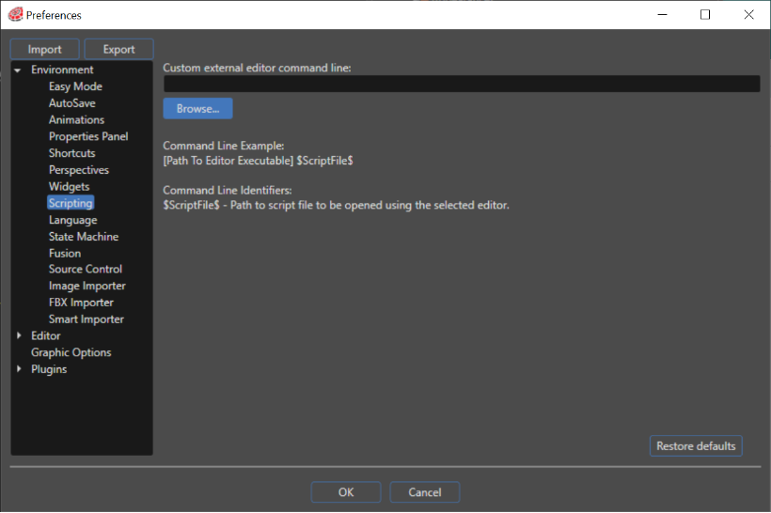
Task: Open Widgets preferences
Action: pos(69,187)
